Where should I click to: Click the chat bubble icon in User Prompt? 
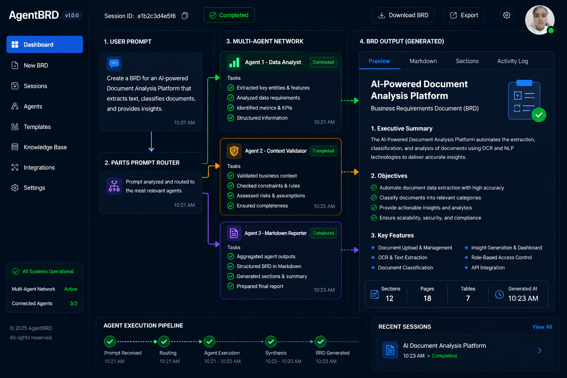(x=114, y=63)
